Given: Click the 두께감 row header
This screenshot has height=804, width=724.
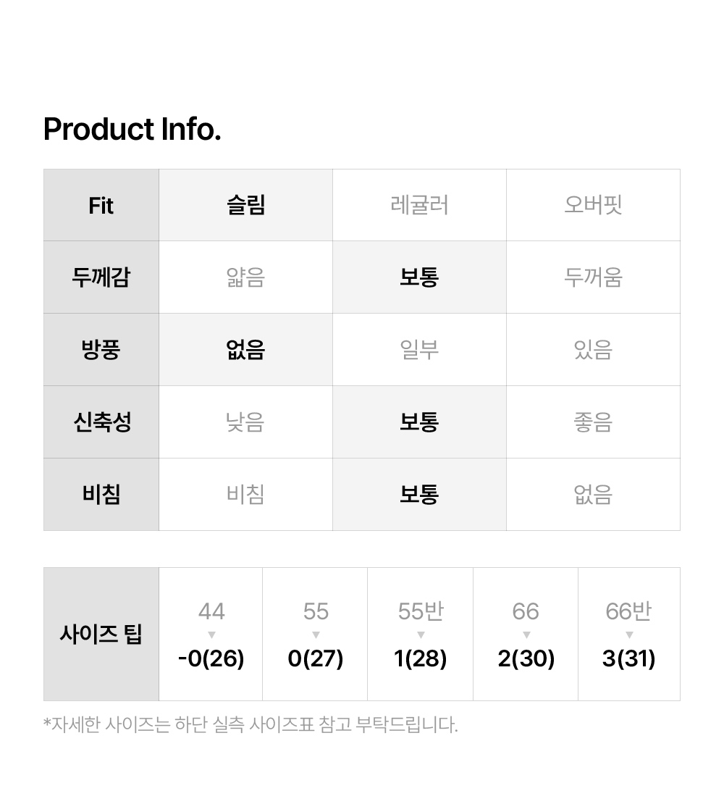Looking at the screenshot, I should [101, 277].
